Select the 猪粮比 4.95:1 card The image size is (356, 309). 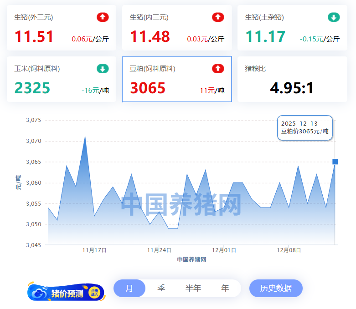point(292,79)
